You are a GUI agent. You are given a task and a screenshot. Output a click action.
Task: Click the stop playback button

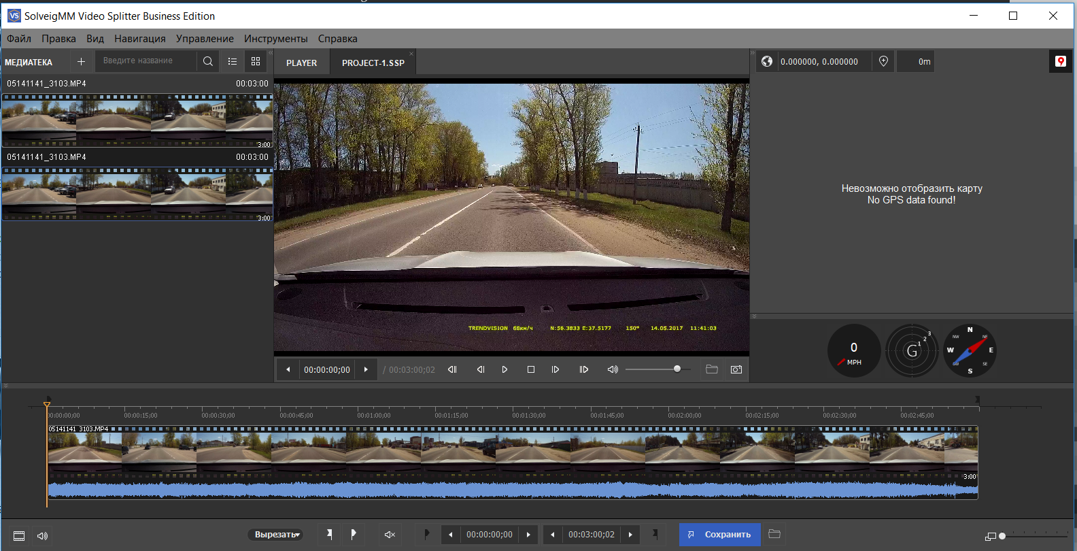(x=531, y=369)
